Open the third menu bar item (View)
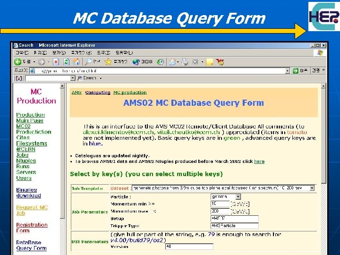Screen dimensions: 340x255 click(59, 53)
